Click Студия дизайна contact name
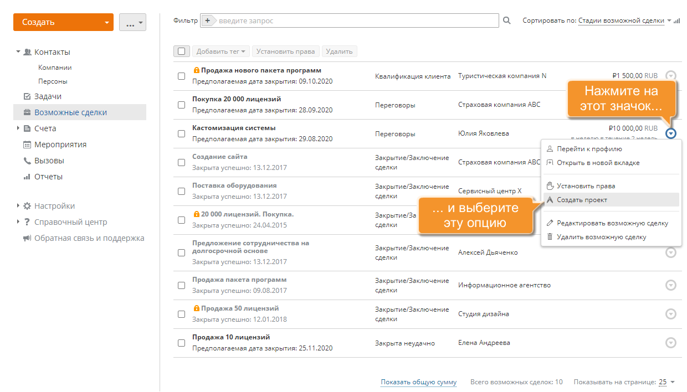The height and width of the screenshot is (392, 687). (x=484, y=314)
